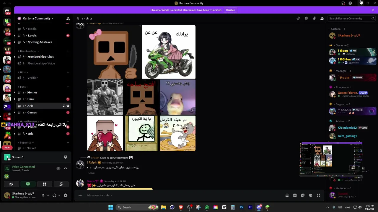Screen dimensions: 378x212
Task: Open Arts channel settings gear
Action: [68, 106]
